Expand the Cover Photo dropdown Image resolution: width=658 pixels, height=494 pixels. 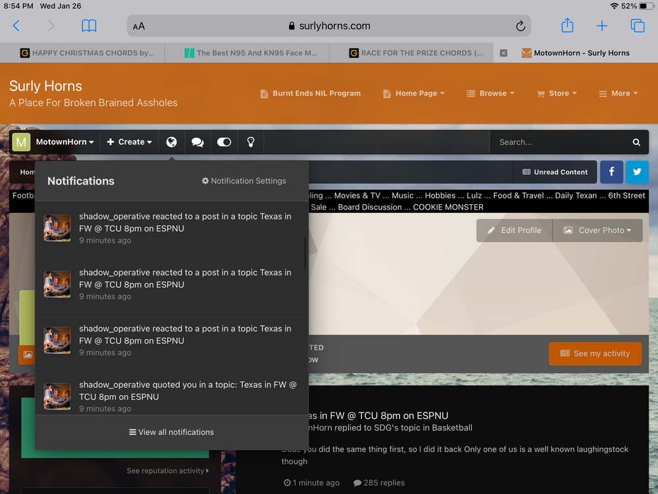tap(597, 230)
